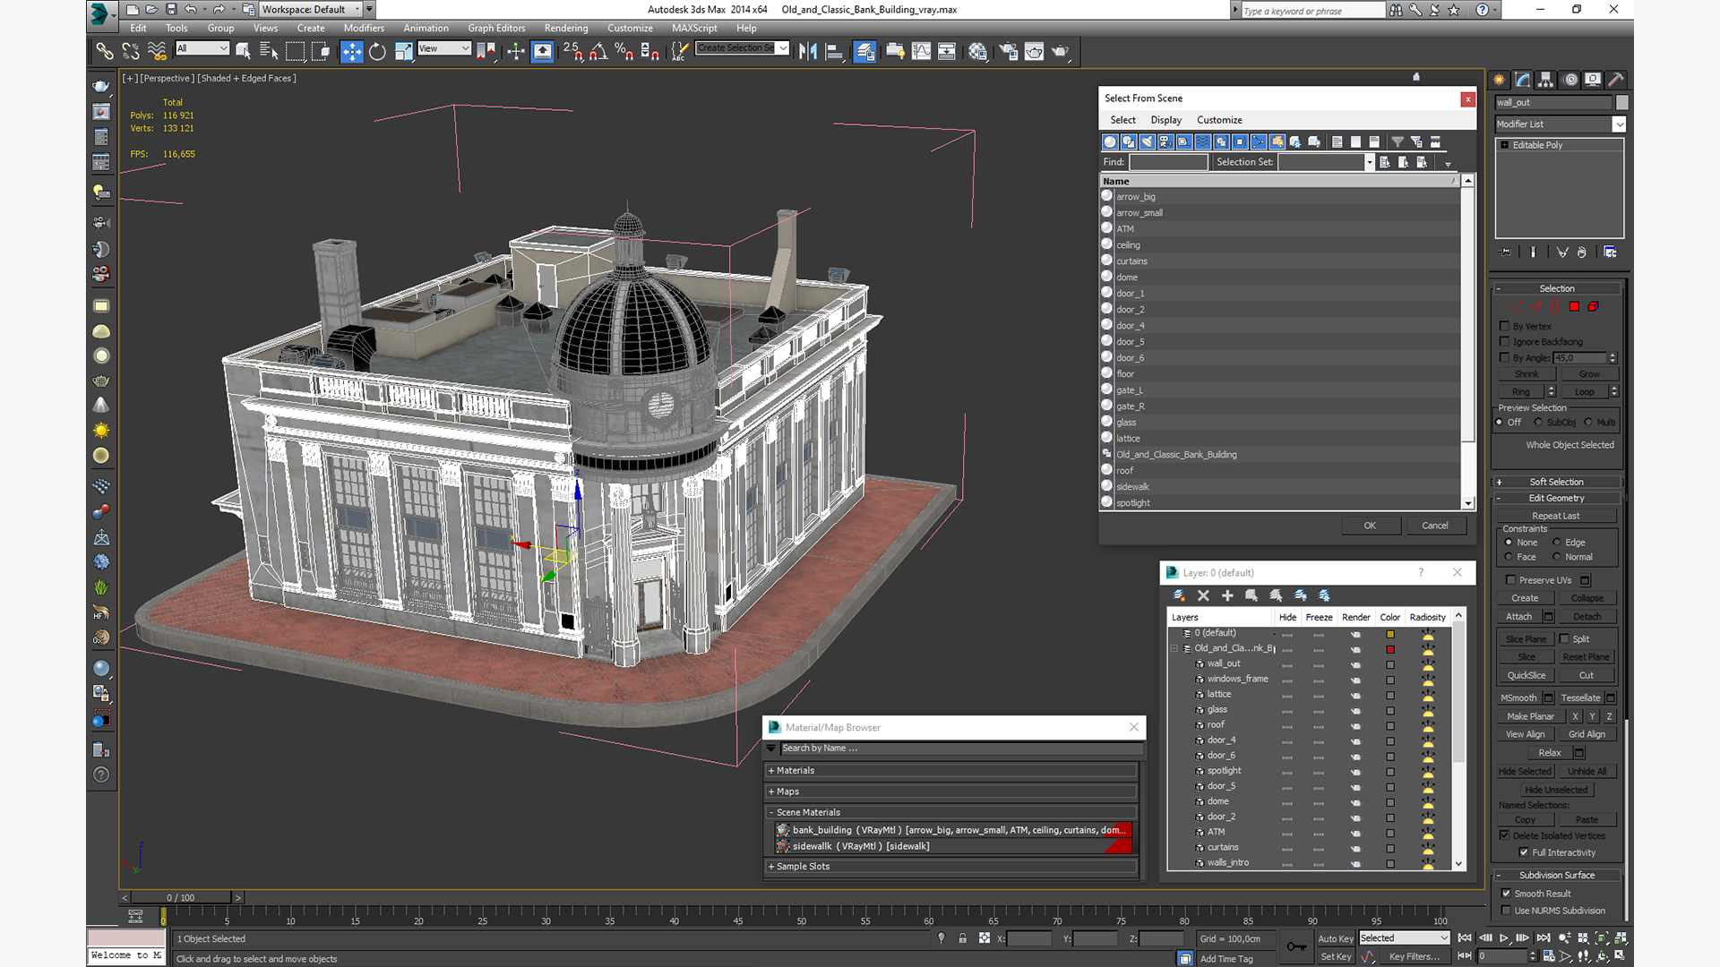Select Edge constraint radio button
This screenshot has width=1720, height=967.
(1557, 543)
